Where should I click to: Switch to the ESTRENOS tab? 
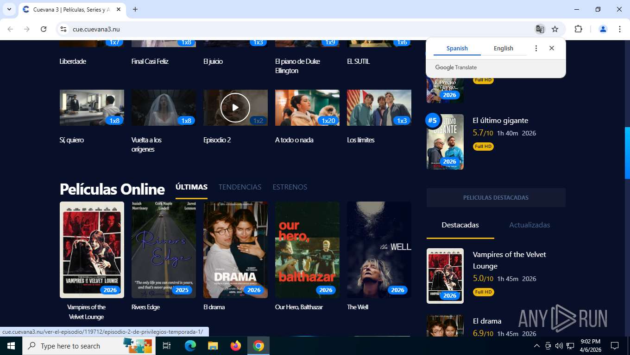coord(290,187)
